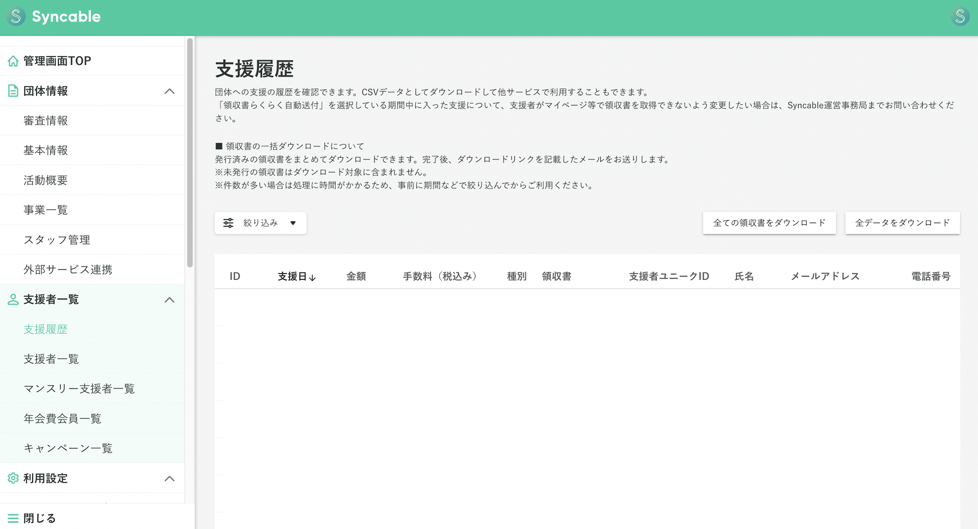978x529 pixels.
Task: Open スタッフ管理 in the sidebar
Action: point(92,240)
